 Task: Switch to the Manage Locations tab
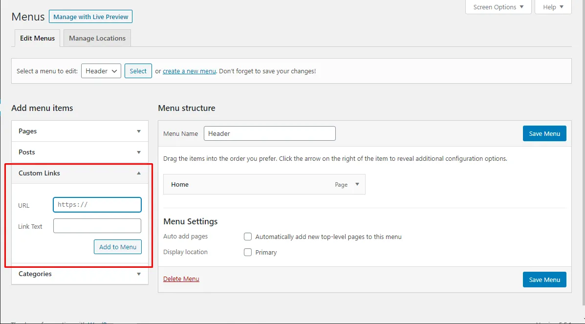(x=97, y=38)
